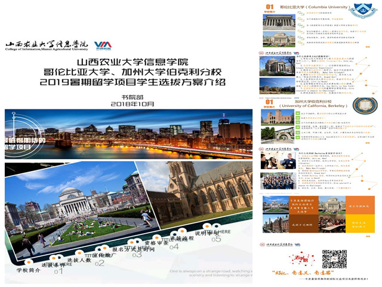
Task: Click timeline label 选拔流程
Action: pos(181,238)
